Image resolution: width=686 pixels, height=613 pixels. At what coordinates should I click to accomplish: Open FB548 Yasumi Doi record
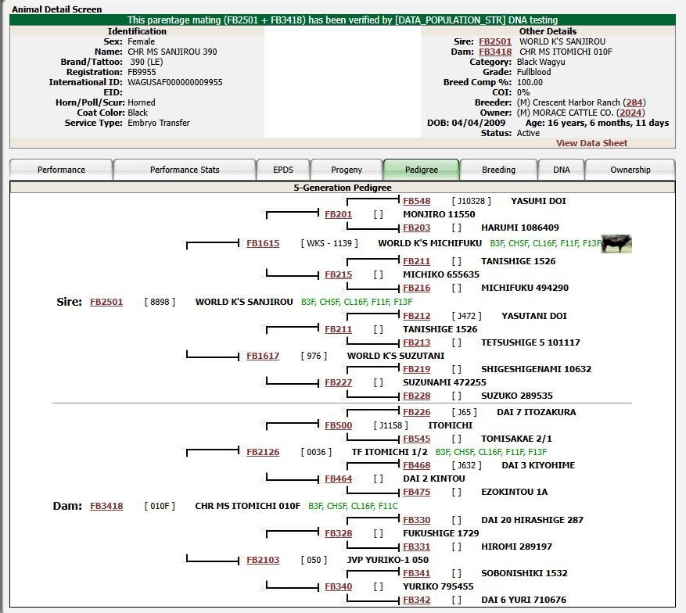[x=416, y=201]
